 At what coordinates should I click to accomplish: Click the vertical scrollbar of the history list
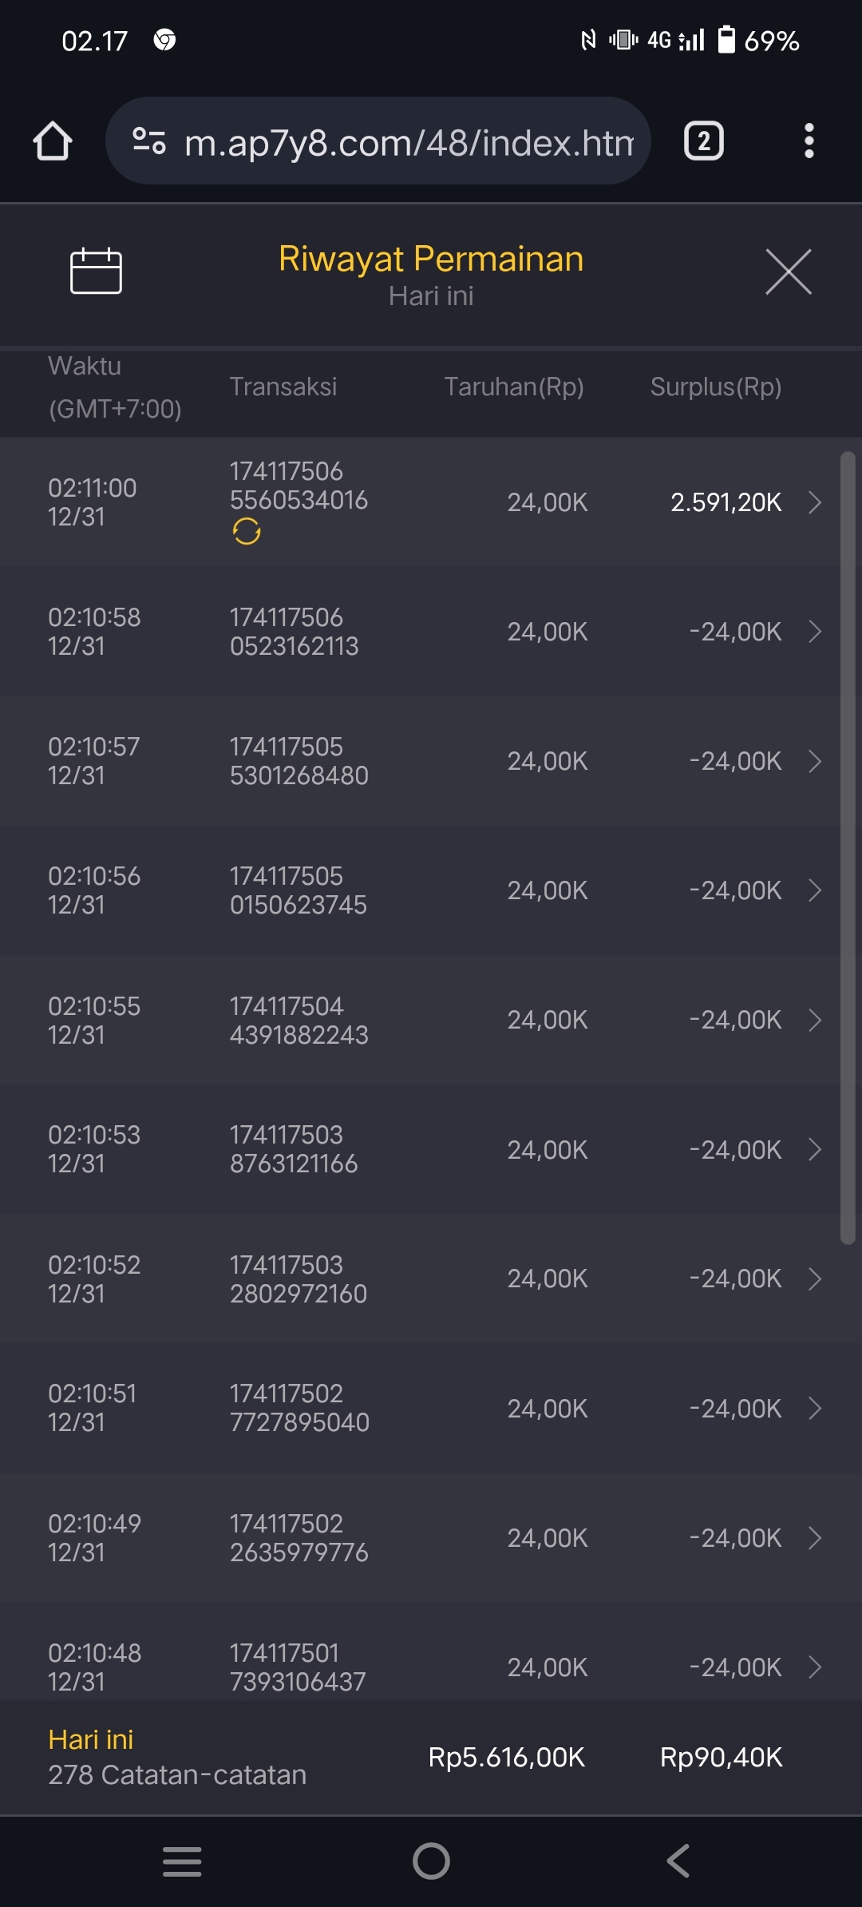(x=848, y=846)
